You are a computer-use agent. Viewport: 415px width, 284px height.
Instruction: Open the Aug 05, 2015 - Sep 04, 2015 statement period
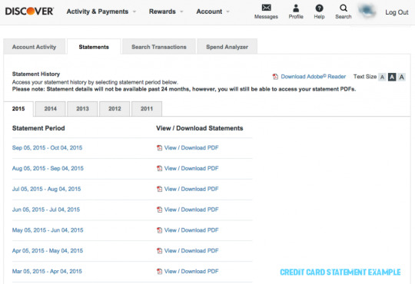(x=48, y=168)
